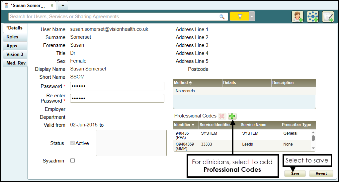Open the Vision 3 tab
Image resolution: width=339 pixels, height=182 pixels.
click(15, 54)
